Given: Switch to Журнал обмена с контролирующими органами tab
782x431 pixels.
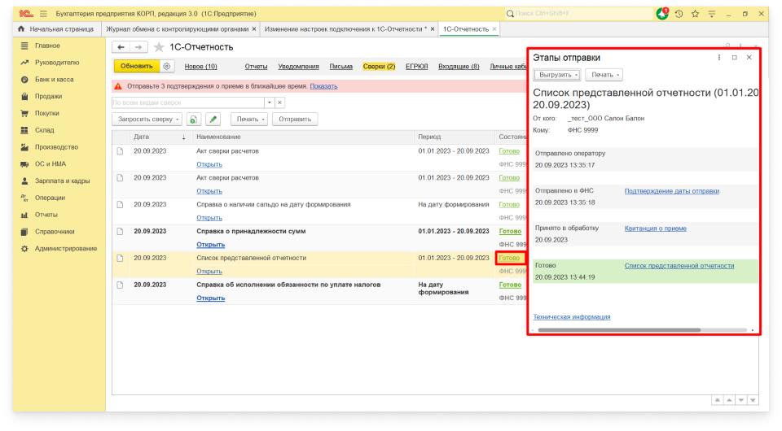Looking at the screenshot, I should [x=178, y=29].
